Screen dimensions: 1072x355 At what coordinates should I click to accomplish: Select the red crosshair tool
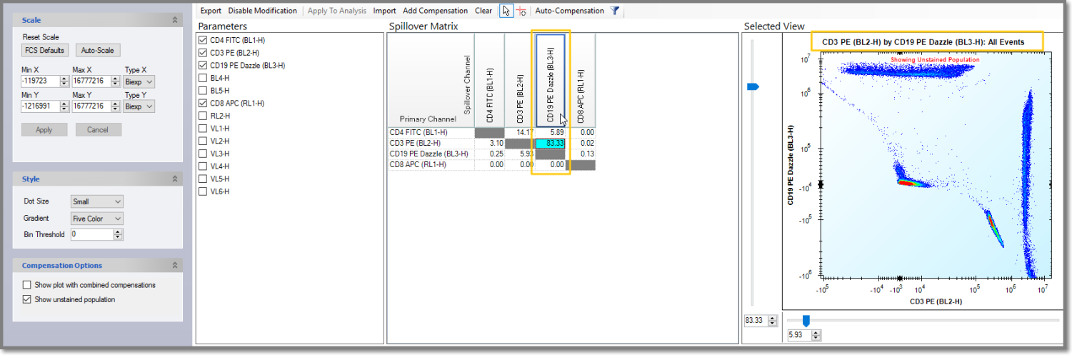tap(521, 11)
